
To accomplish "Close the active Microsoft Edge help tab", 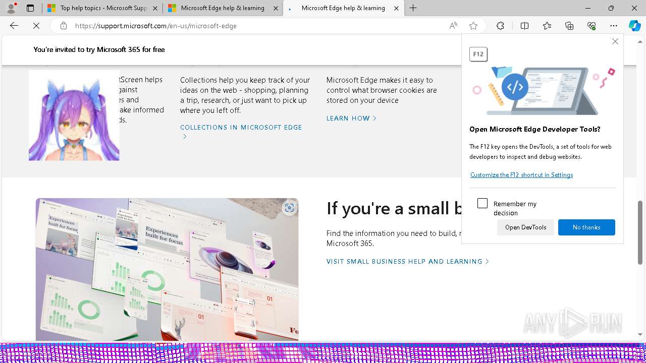I will [397, 8].
